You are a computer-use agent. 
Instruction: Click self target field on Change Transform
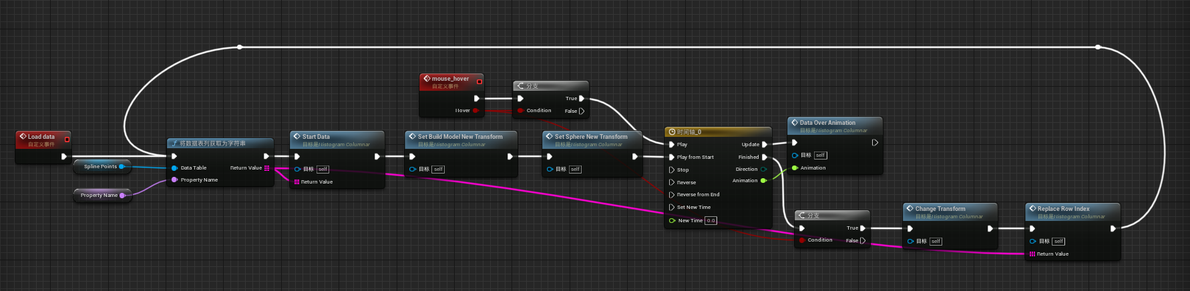936,241
